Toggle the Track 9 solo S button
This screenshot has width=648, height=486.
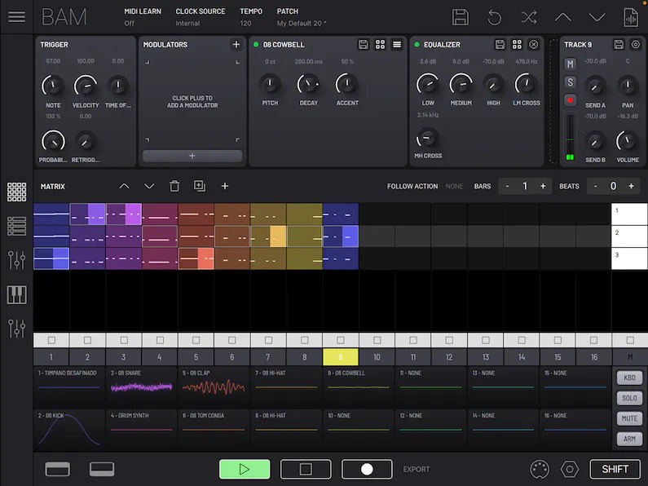coord(571,82)
